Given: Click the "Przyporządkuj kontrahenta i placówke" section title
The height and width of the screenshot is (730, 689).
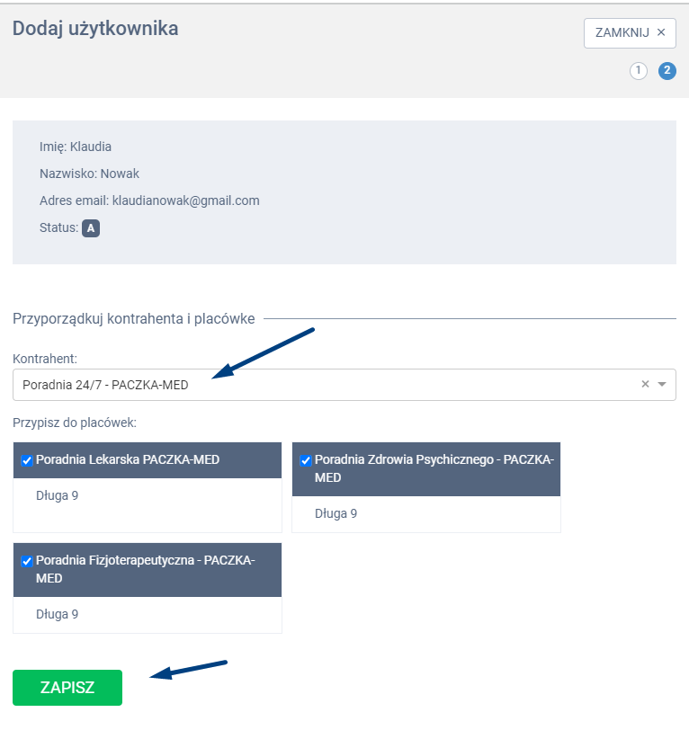Looking at the screenshot, I should 133,318.
